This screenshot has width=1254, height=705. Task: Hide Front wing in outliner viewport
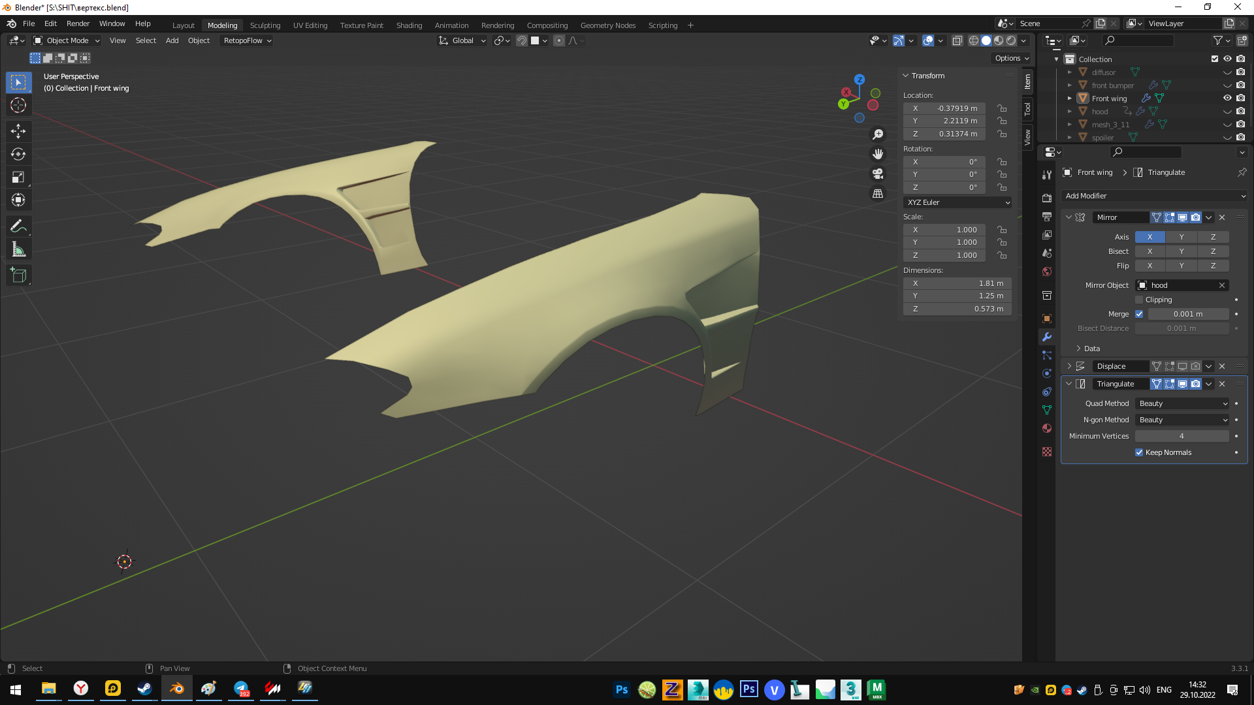pyautogui.click(x=1227, y=98)
